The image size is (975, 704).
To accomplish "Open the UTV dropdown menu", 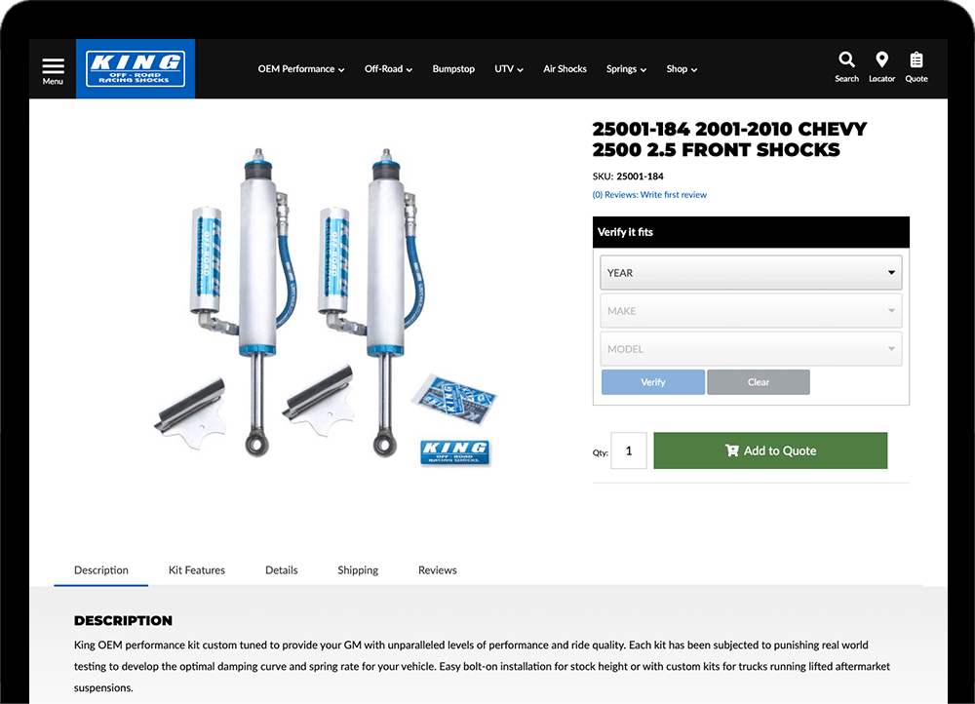I will tap(509, 69).
